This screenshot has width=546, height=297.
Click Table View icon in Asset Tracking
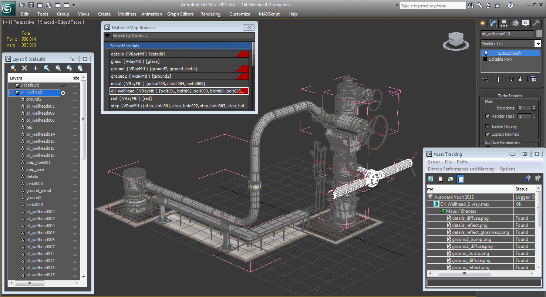[461, 179]
